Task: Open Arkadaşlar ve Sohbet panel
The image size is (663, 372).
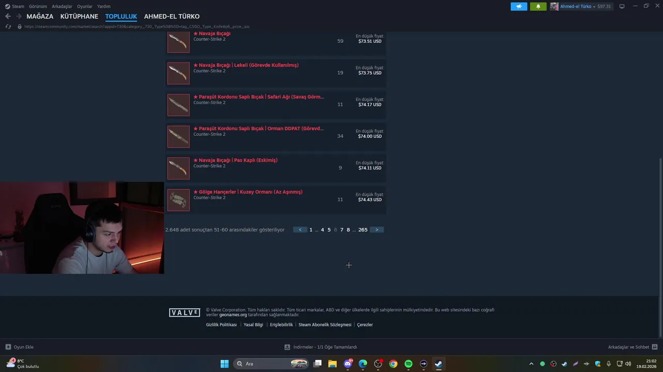Action: coord(632,347)
